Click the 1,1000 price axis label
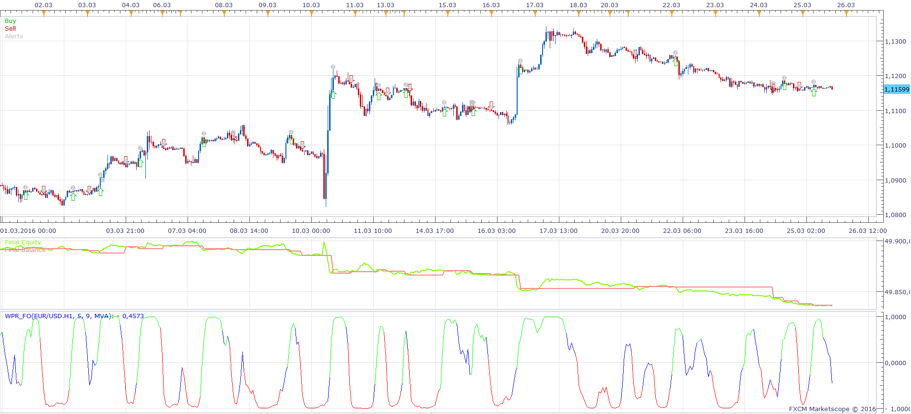 896,146
